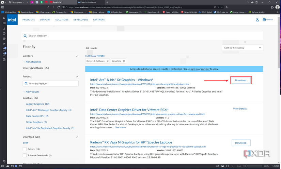Viewport: 281px width, 169px height.
Task: View site info via padlock icon
Action: 66,7
